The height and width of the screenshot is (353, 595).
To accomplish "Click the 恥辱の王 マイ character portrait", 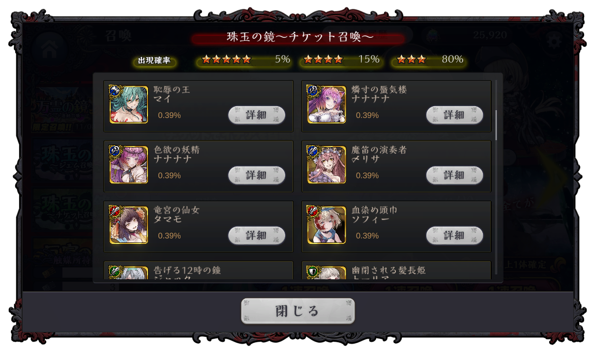I will point(129,104).
